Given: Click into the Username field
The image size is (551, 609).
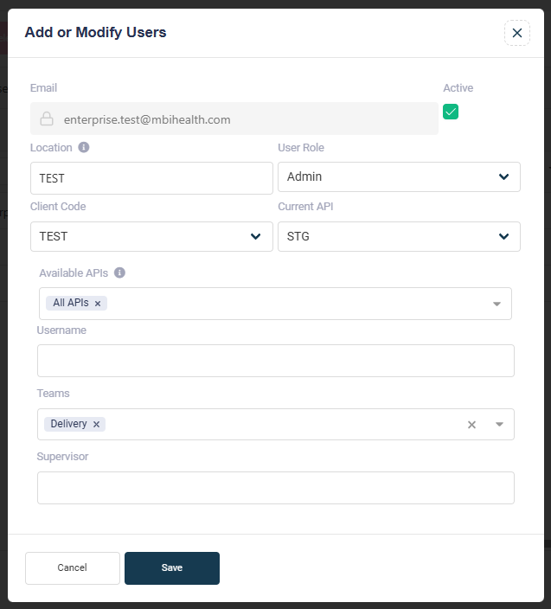Looking at the screenshot, I should 275,361.
